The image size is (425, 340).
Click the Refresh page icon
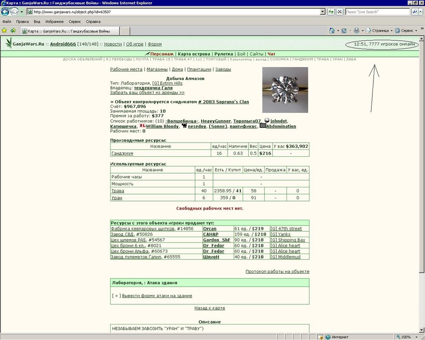331,12
